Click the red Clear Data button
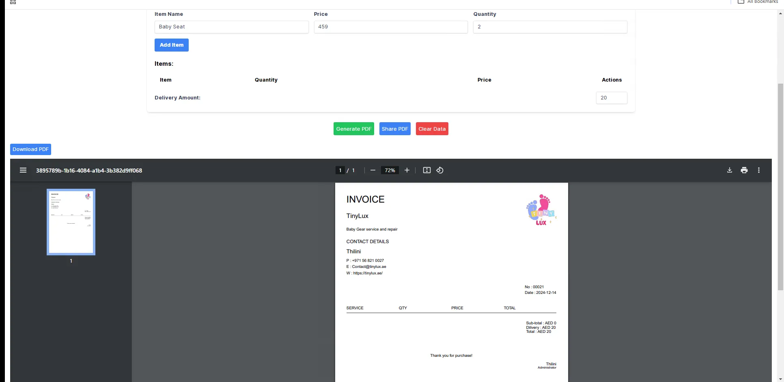The height and width of the screenshot is (382, 784). [x=432, y=129]
